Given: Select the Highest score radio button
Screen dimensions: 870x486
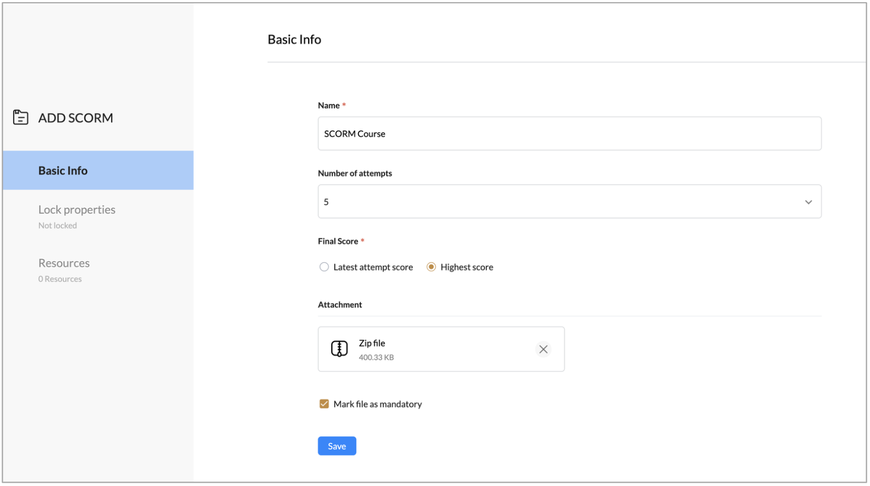Looking at the screenshot, I should 431,267.
